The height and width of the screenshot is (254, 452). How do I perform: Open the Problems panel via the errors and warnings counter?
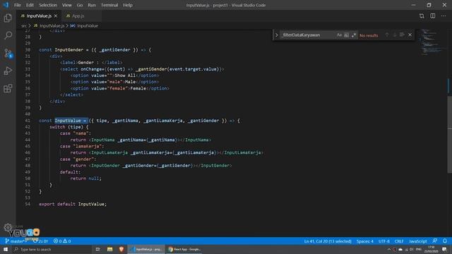tap(62, 241)
